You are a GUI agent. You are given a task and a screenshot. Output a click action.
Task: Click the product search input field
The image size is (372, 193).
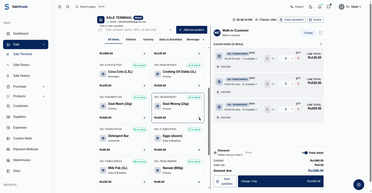point(136,30)
